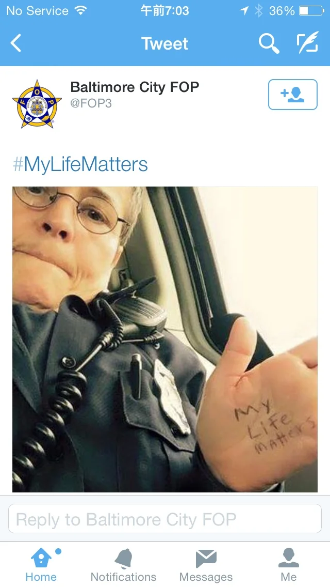Tap the compose tweet quill icon
Viewport: 330px width, 587px height.
(x=308, y=43)
